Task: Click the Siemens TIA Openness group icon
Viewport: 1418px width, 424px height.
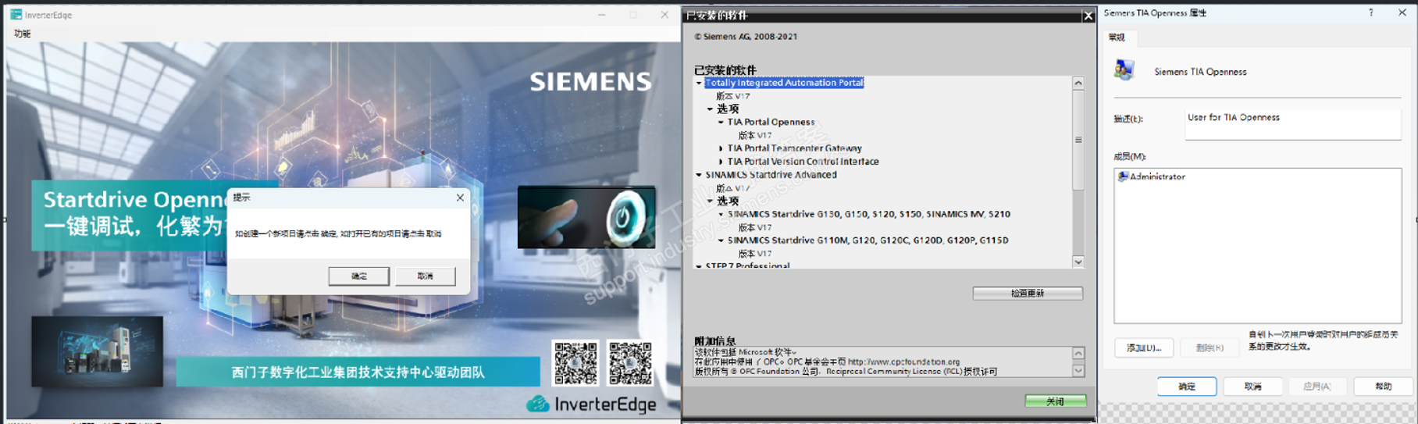Action: coord(1124,70)
